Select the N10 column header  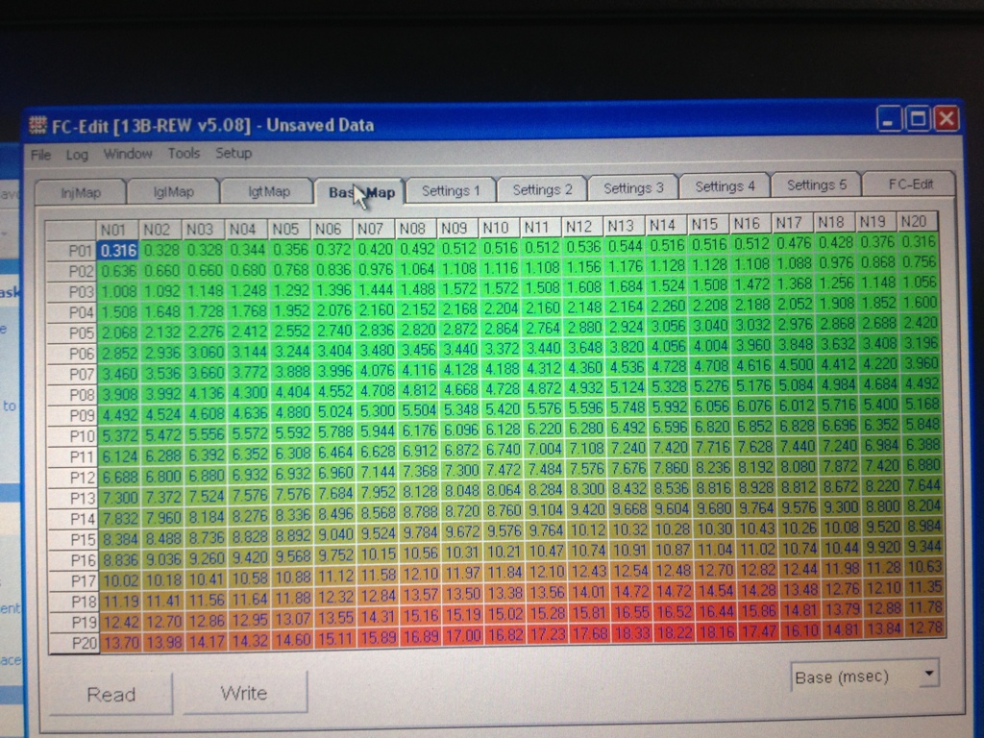coord(500,227)
